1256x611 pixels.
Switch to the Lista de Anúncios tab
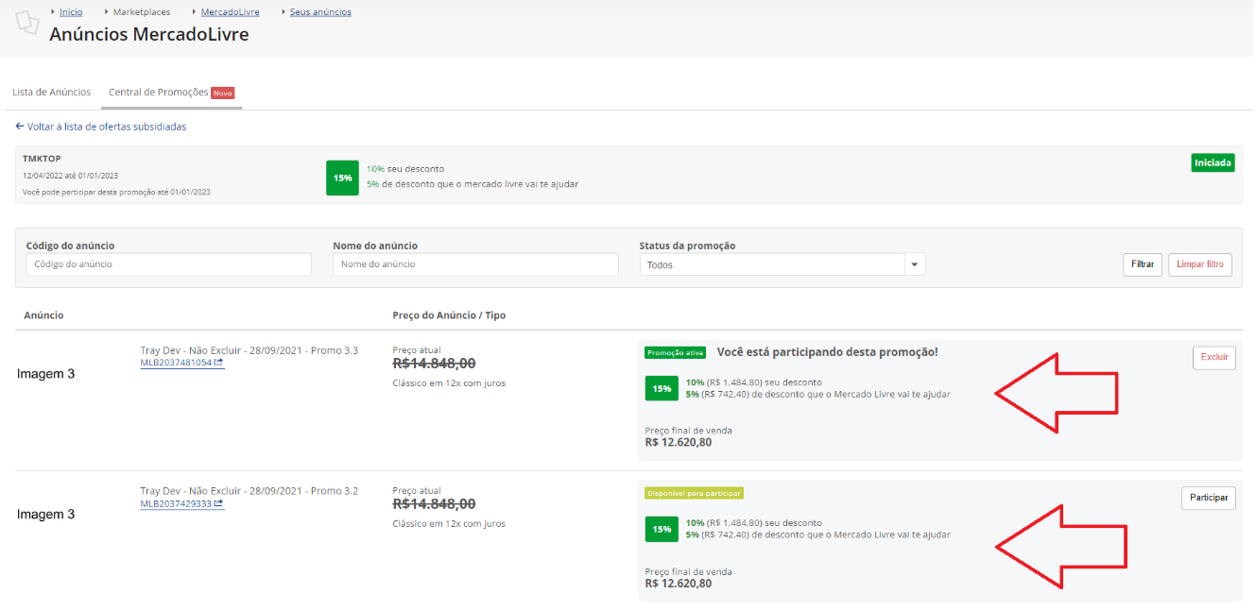point(52,93)
